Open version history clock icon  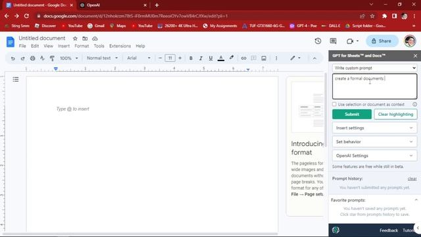318,41
